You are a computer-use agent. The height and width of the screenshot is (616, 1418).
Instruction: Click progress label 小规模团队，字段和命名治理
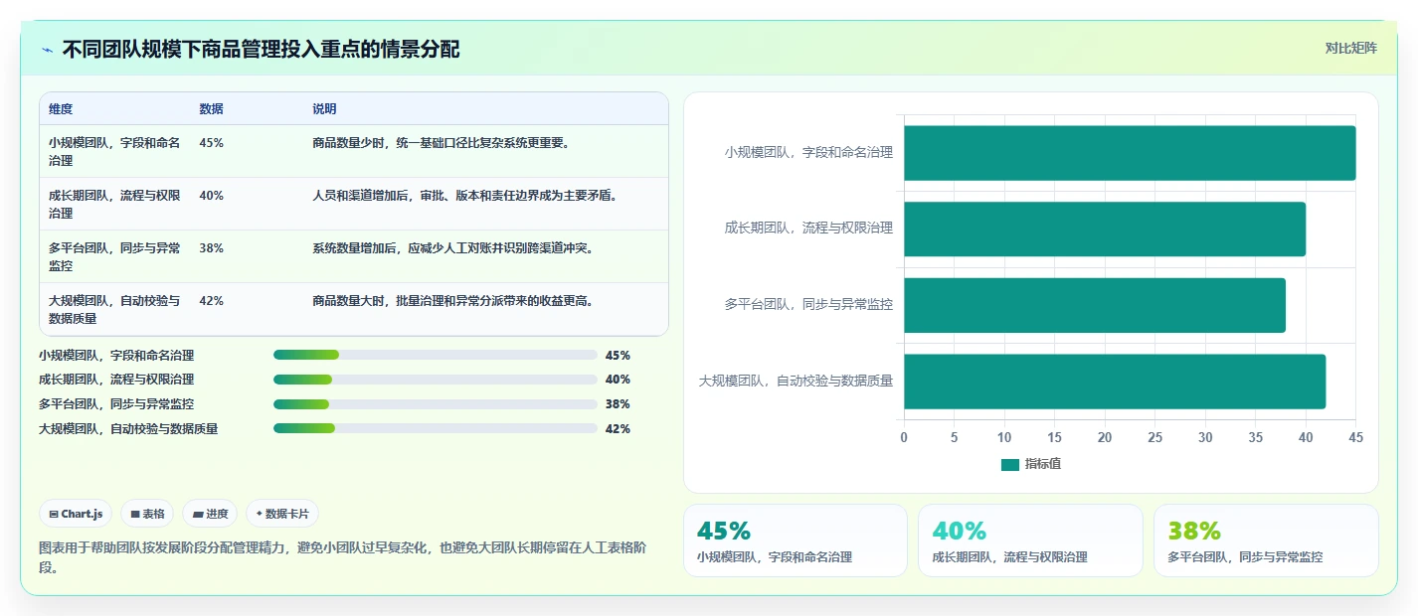[116, 355]
